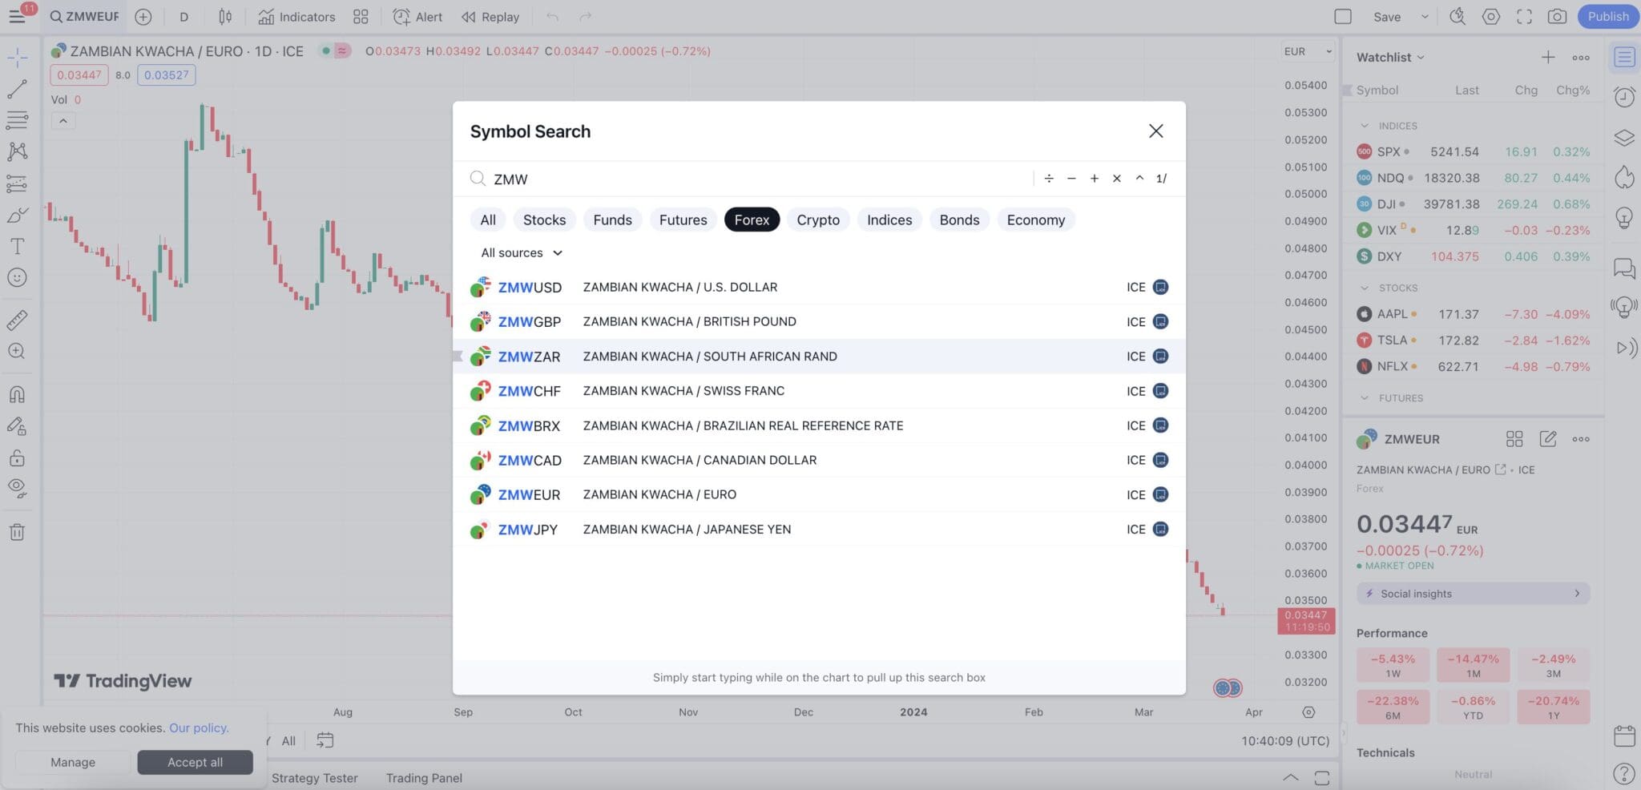Select the crosshair cursor tool
The image size is (1641, 790).
[x=17, y=57]
